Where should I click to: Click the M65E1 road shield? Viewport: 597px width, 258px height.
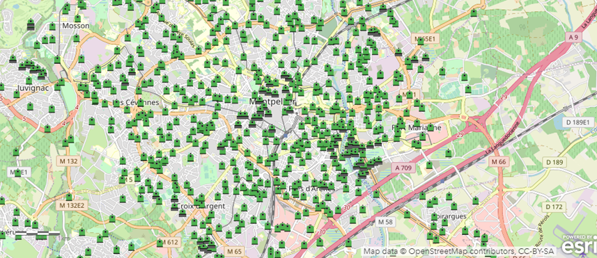point(425,39)
